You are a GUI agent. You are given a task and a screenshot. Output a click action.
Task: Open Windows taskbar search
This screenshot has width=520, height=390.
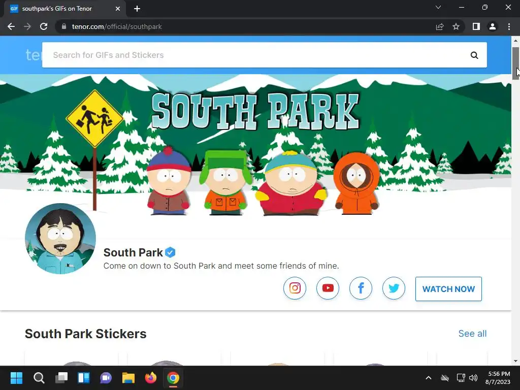tap(39, 378)
